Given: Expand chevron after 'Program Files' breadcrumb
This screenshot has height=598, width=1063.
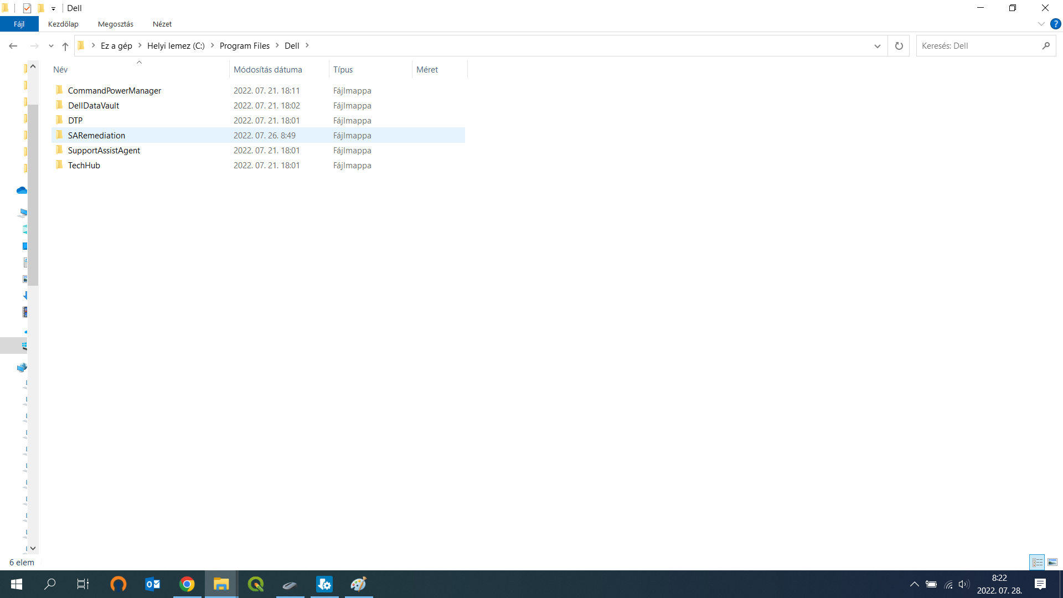Looking at the screenshot, I should point(277,45).
